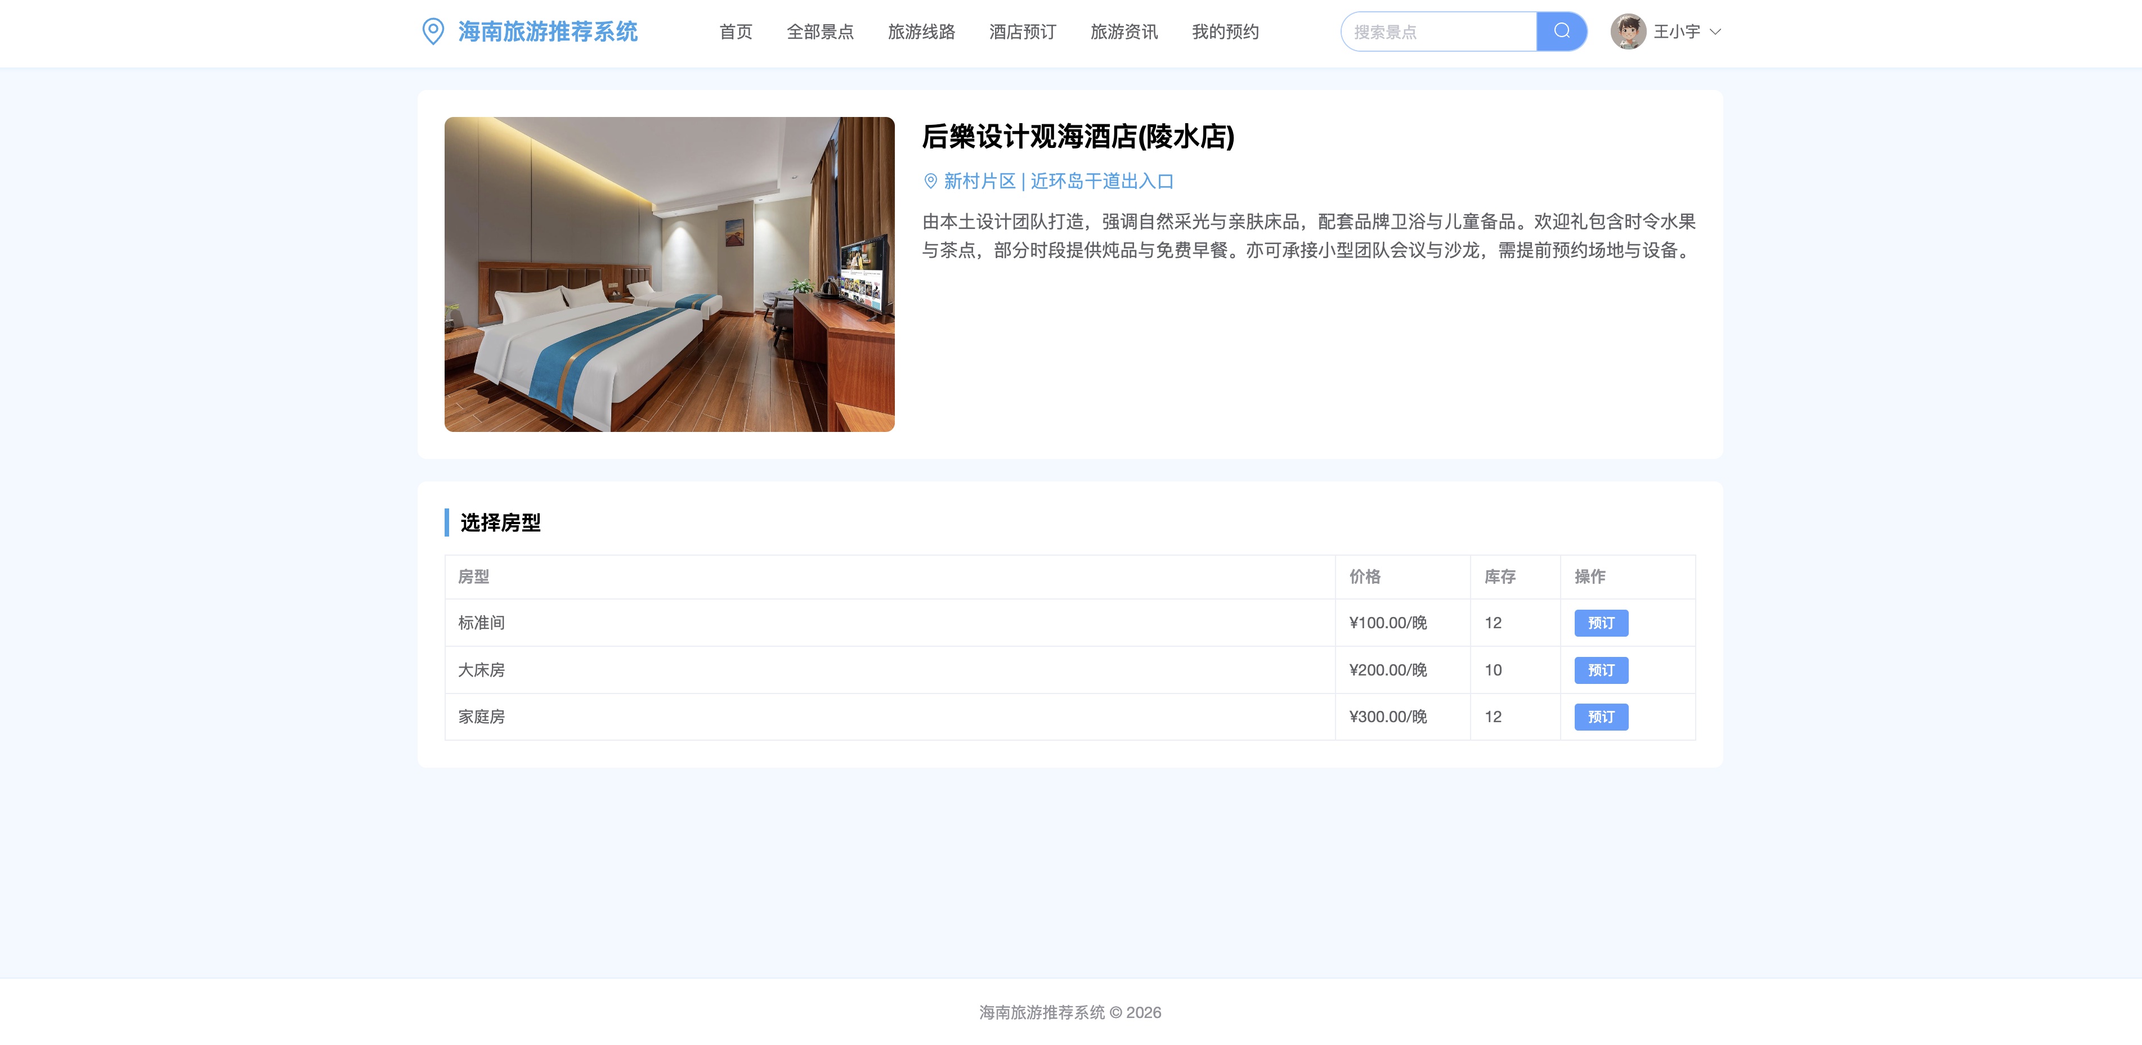Image resolution: width=2142 pixels, height=1045 pixels.
Task: Click the magnifier search button
Action: [x=1562, y=31]
